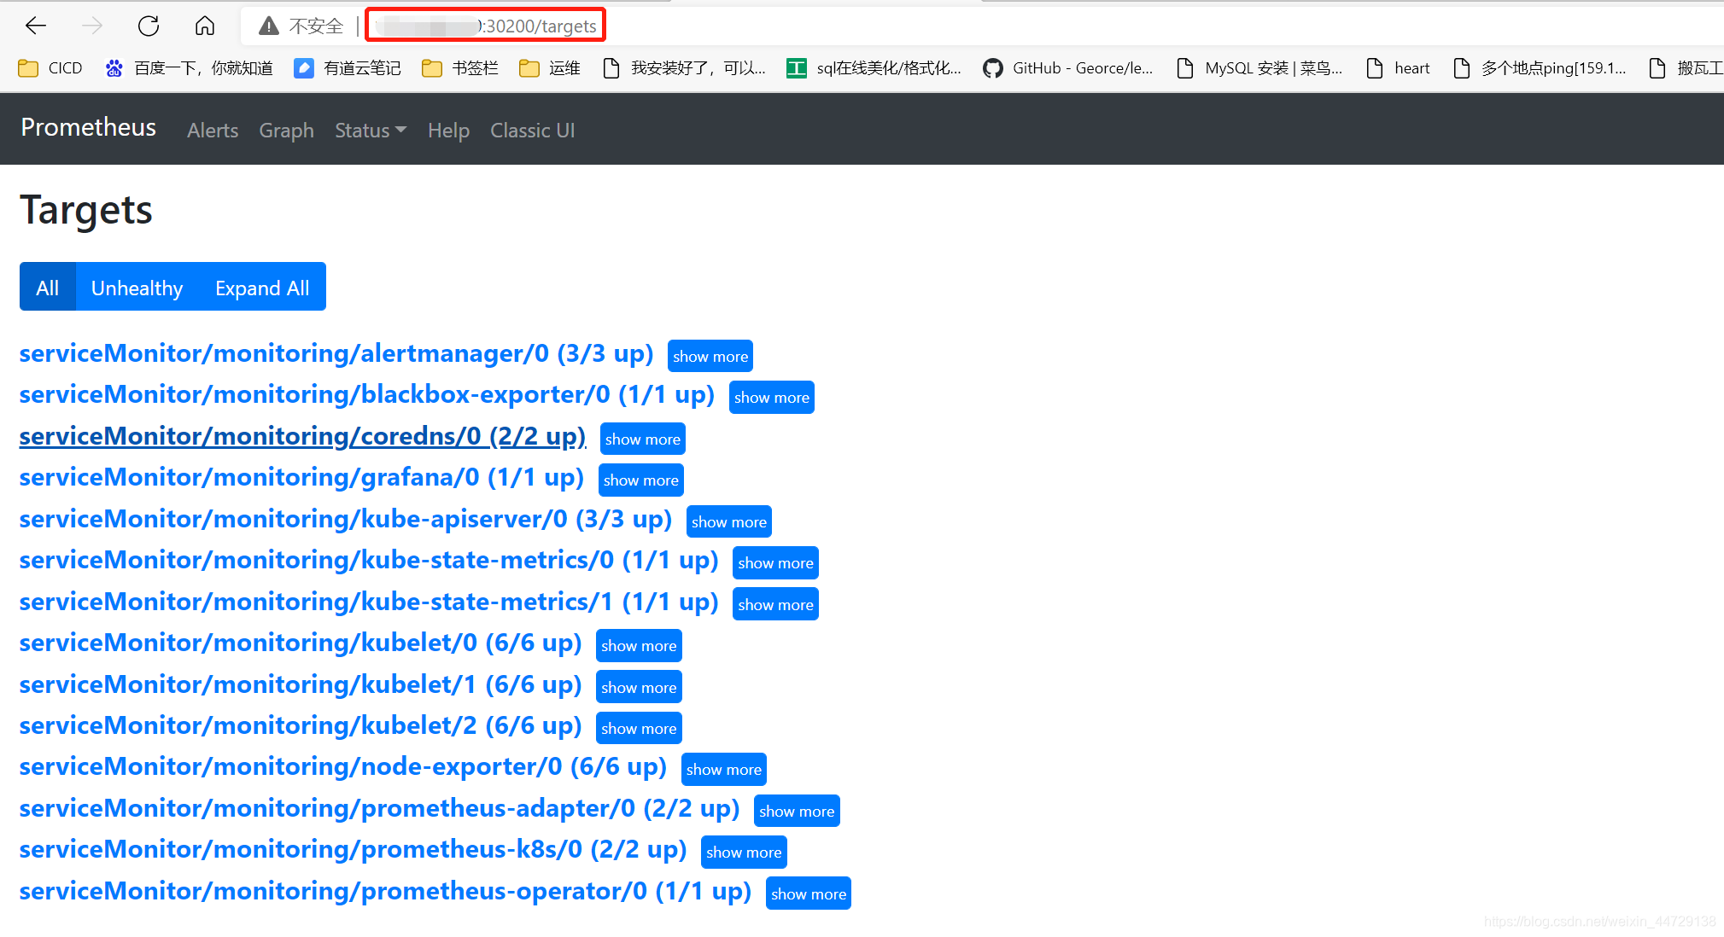Open the alertmanager/0 service monitor link
Screen dimensions: 1724x937
336,353
